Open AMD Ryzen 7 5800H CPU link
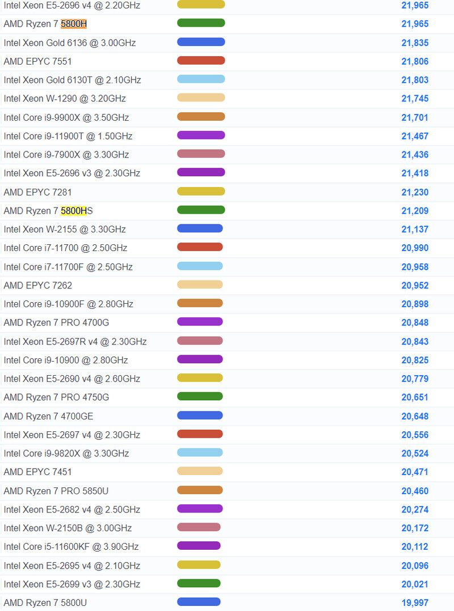 (45, 24)
